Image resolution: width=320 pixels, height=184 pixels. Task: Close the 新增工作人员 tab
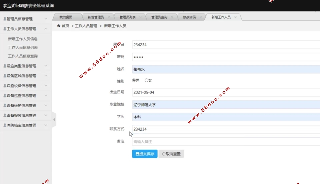pos(235,17)
